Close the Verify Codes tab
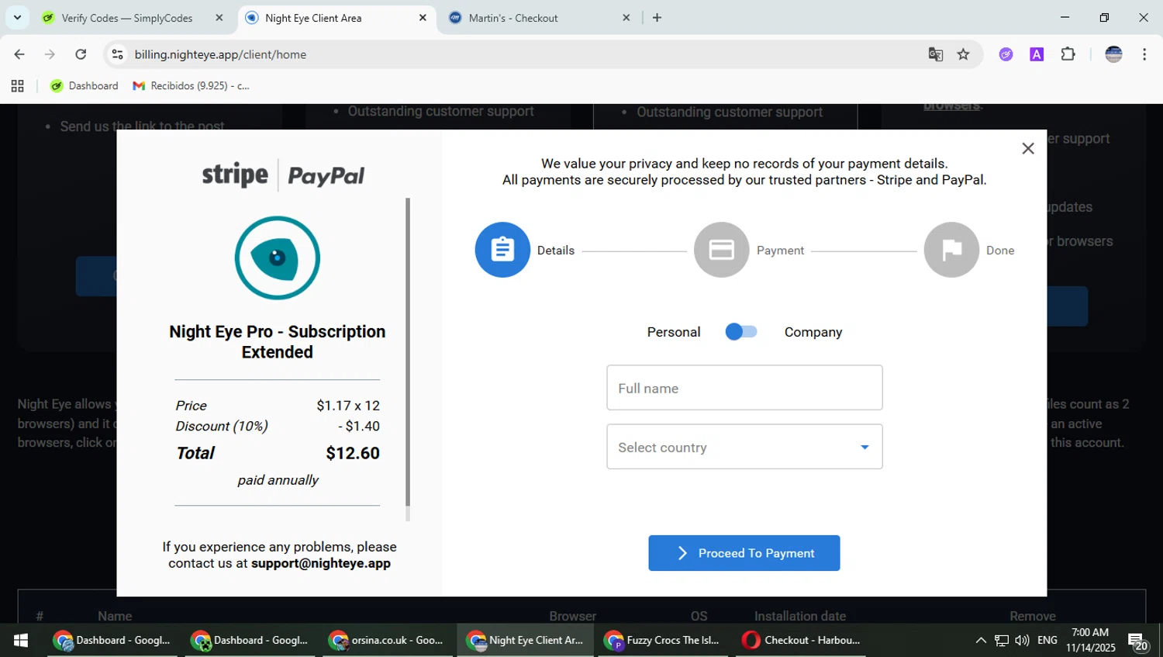 point(219,18)
